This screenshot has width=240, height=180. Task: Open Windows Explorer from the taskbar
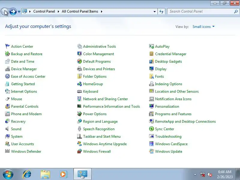[45, 174]
